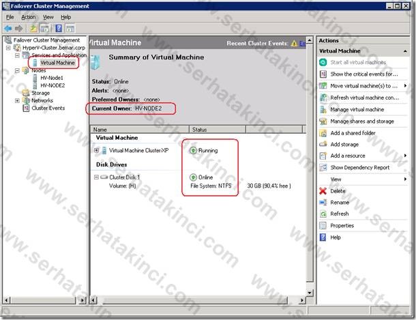
Task: Click the Add storage action link
Action: tap(344, 145)
